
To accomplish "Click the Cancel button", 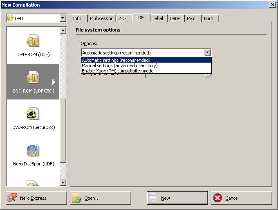I will (x=242, y=198).
